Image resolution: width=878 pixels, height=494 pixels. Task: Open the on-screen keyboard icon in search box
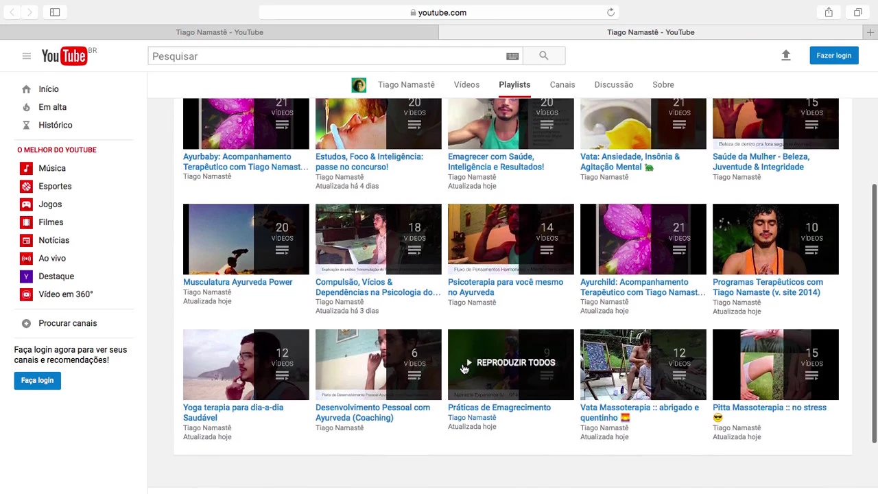pyautogui.click(x=512, y=56)
